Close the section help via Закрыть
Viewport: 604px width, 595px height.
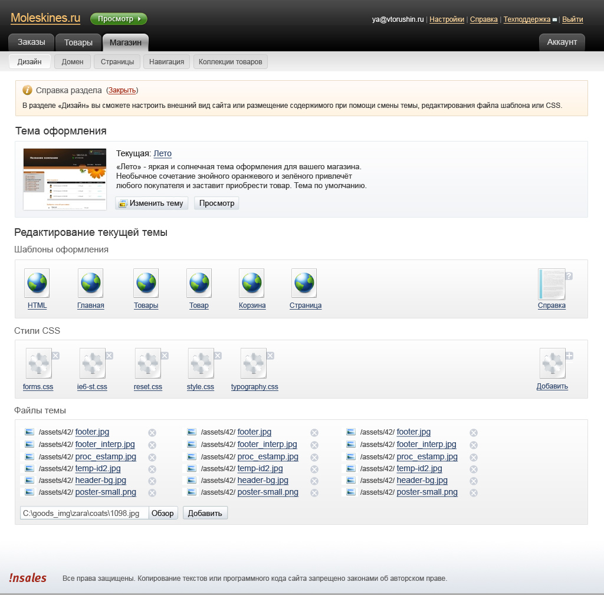coord(122,90)
